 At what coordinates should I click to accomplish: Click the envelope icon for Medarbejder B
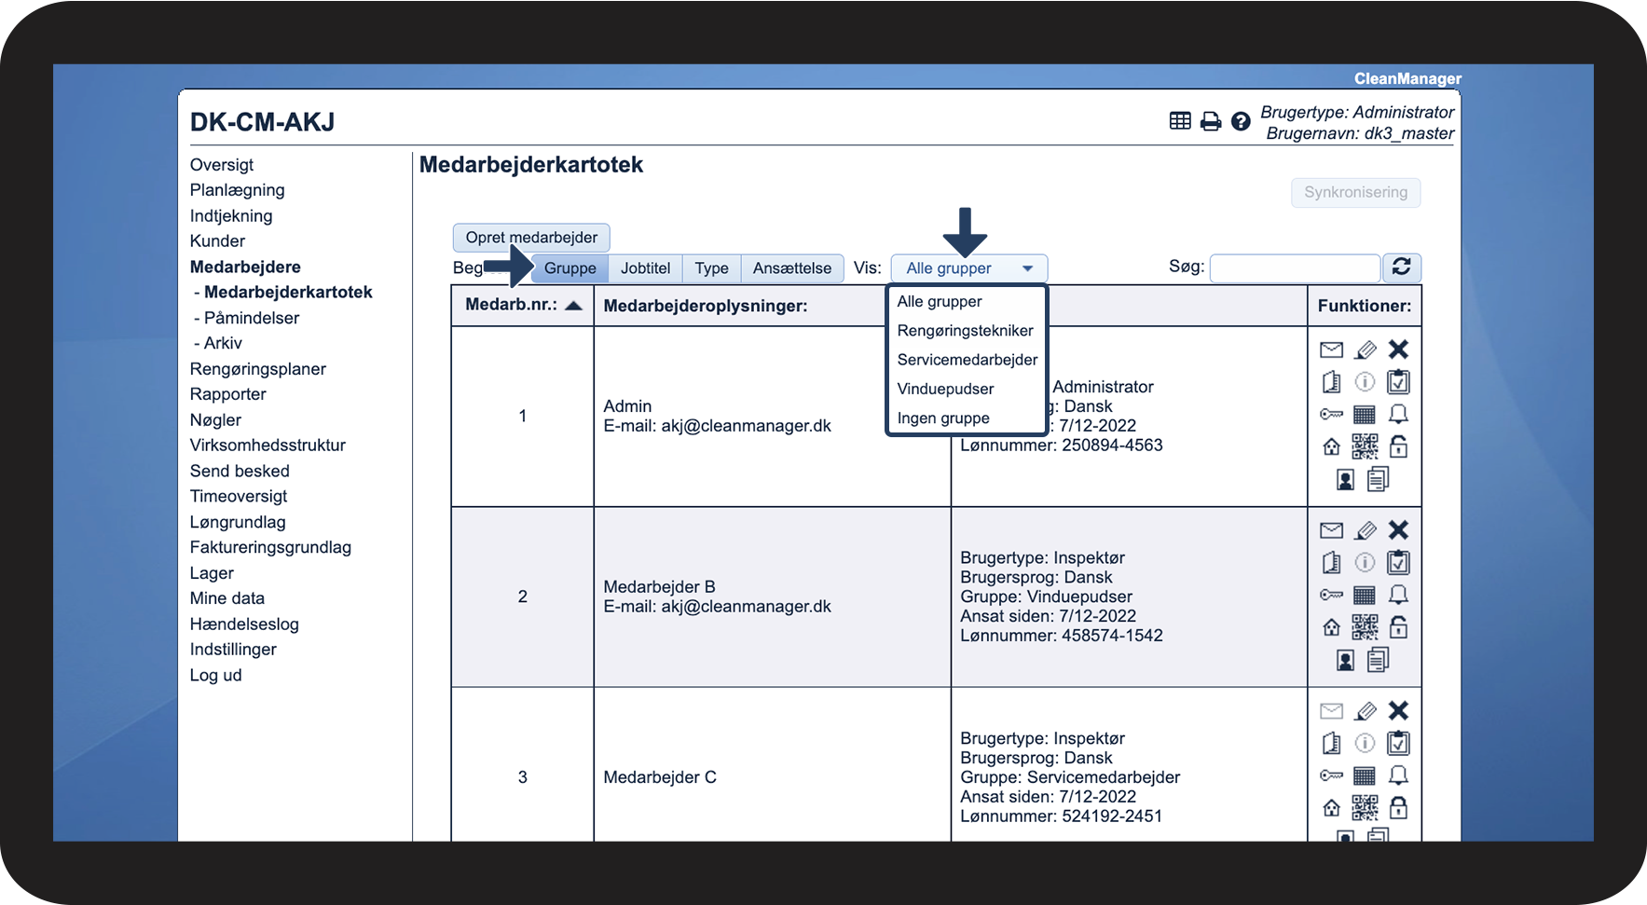click(x=1332, y=530)
